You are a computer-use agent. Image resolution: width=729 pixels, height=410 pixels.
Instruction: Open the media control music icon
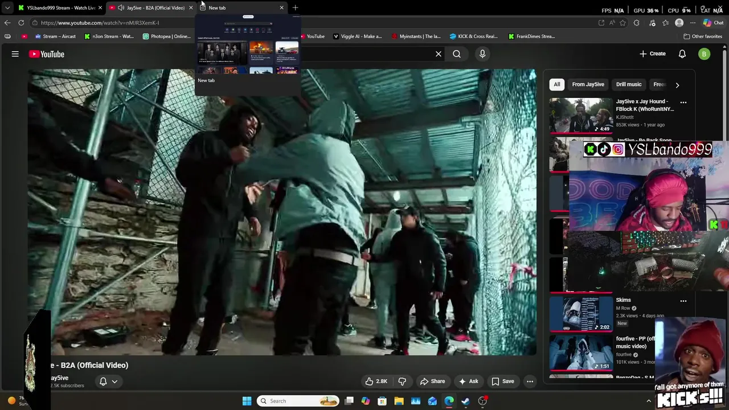[x=652, y=23]
